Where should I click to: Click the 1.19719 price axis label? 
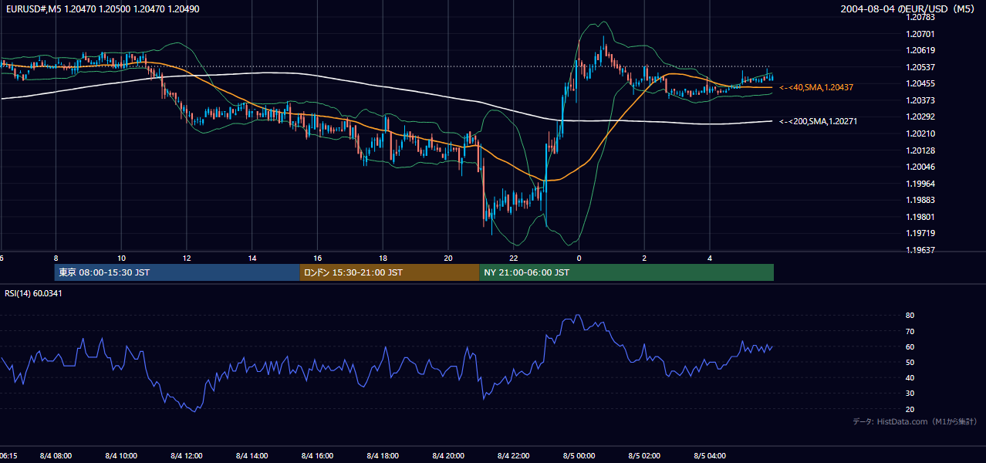pyautogui.click(x=921, y=233)
